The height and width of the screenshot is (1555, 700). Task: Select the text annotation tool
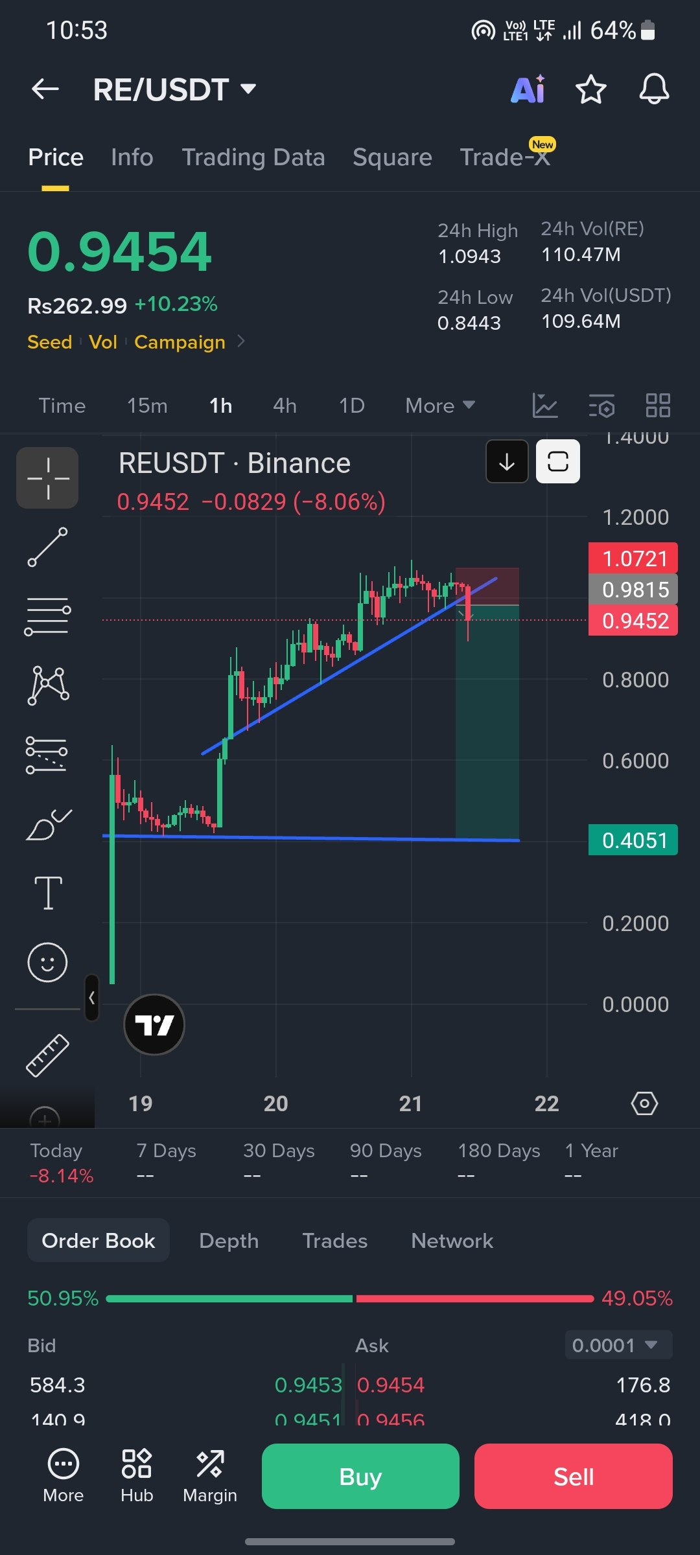coord(48,893)
